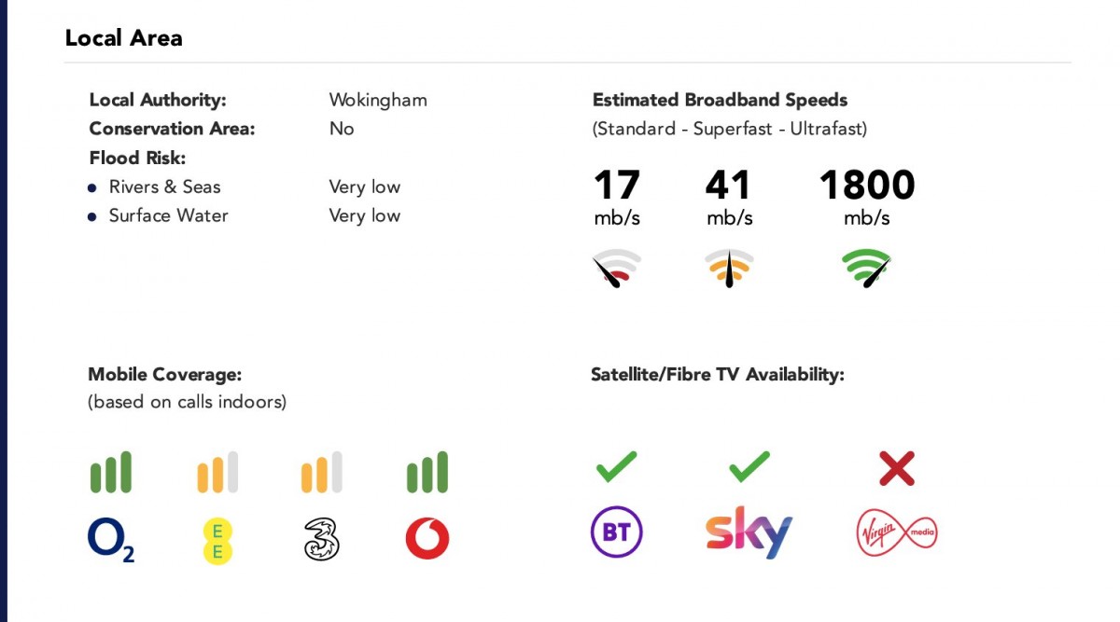Click the Three network logo
This screenshot has height=622, width=1120.
[x=322, y=539]
